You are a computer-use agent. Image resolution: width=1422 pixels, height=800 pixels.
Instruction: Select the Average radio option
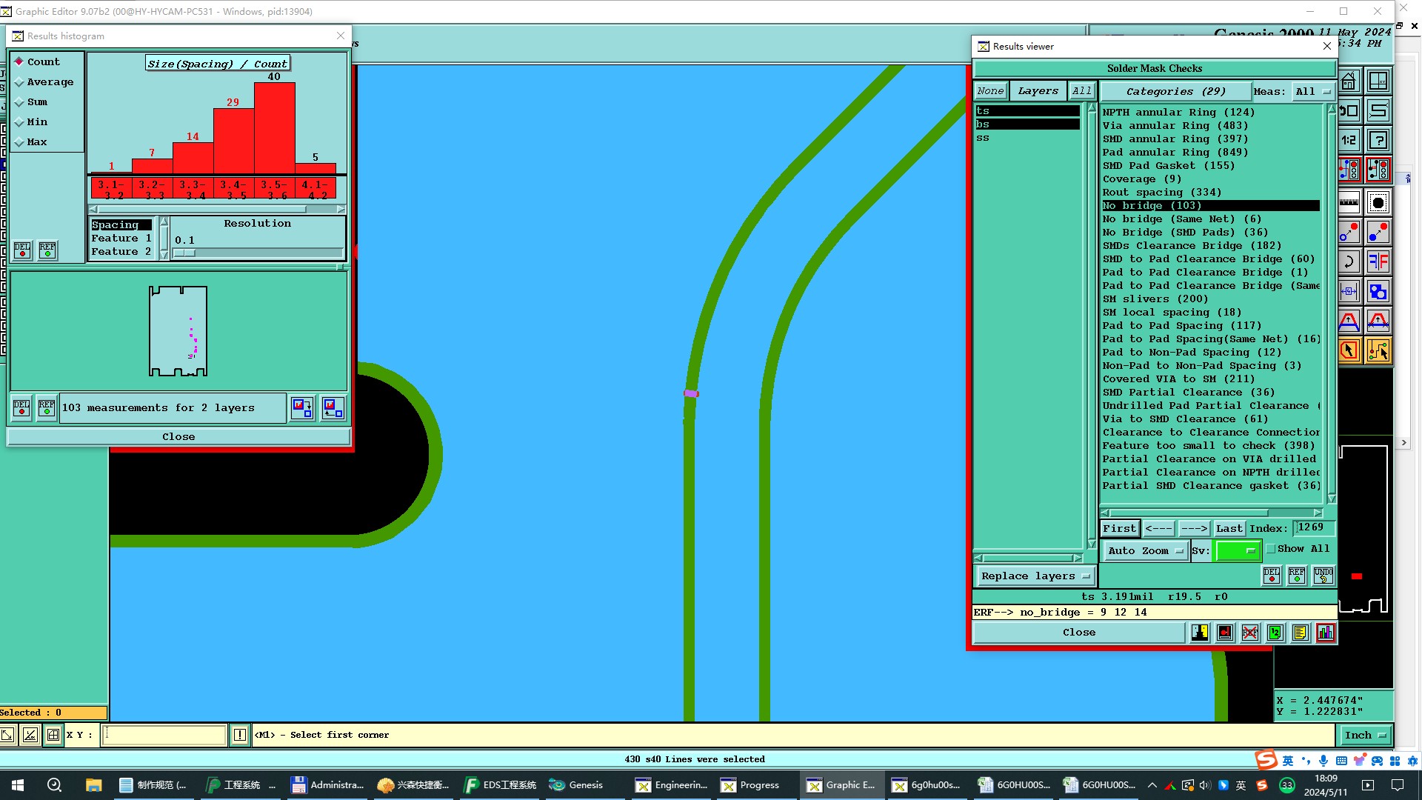[20, 82]
